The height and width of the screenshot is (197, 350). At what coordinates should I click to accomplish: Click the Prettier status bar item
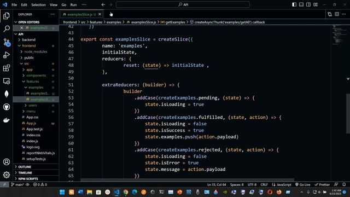322,184
